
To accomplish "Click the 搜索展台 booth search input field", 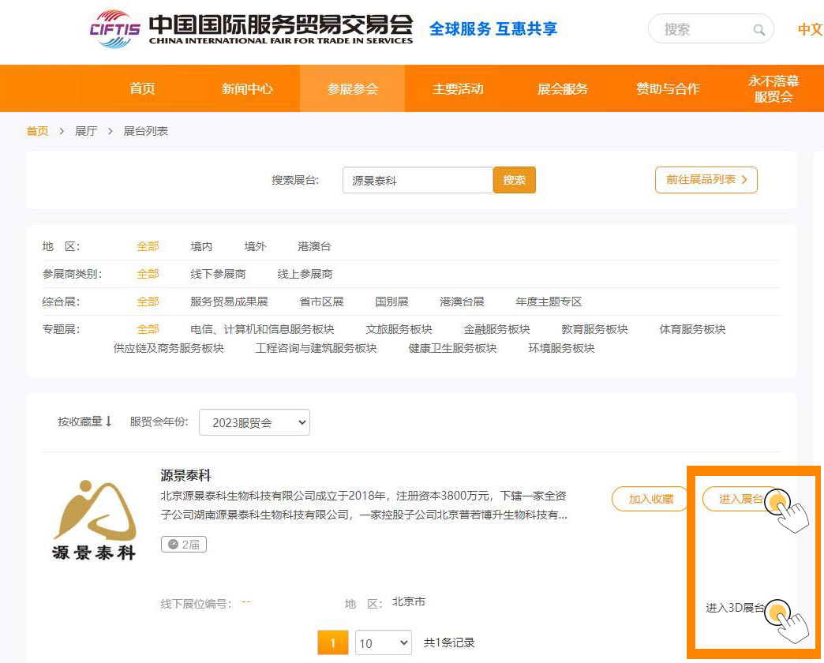I will click(418, 180).
